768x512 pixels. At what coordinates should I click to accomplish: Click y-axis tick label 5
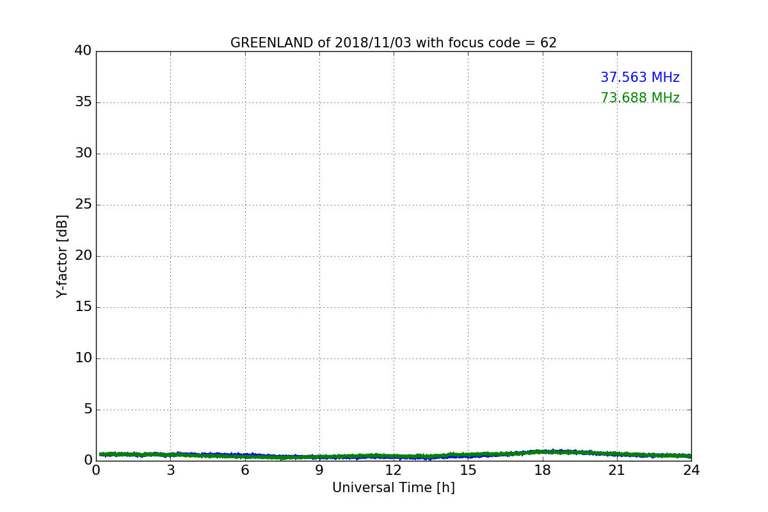point(88,409)
